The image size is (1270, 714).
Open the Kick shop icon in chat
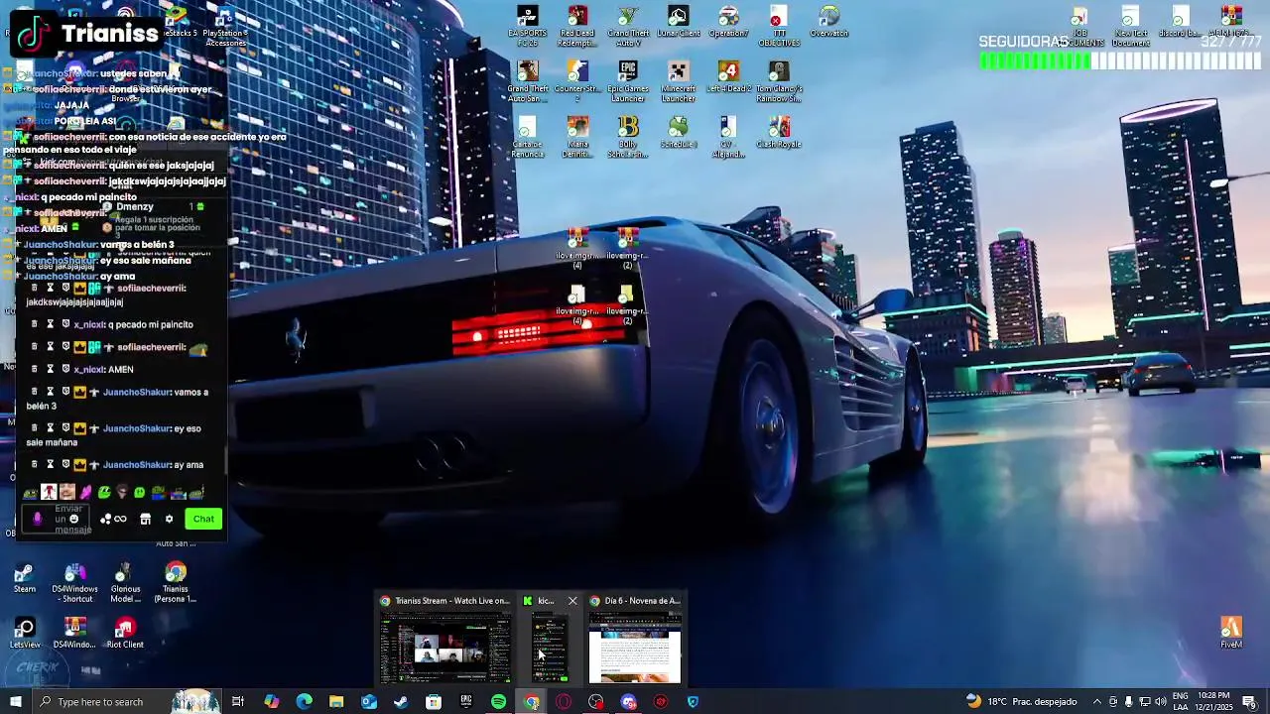point(145,519)
